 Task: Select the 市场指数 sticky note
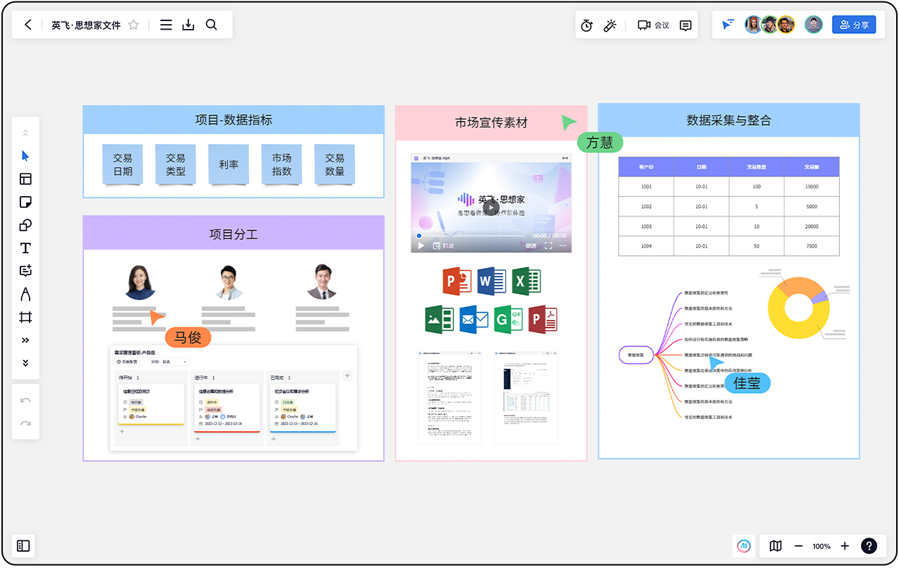point(282,164)
